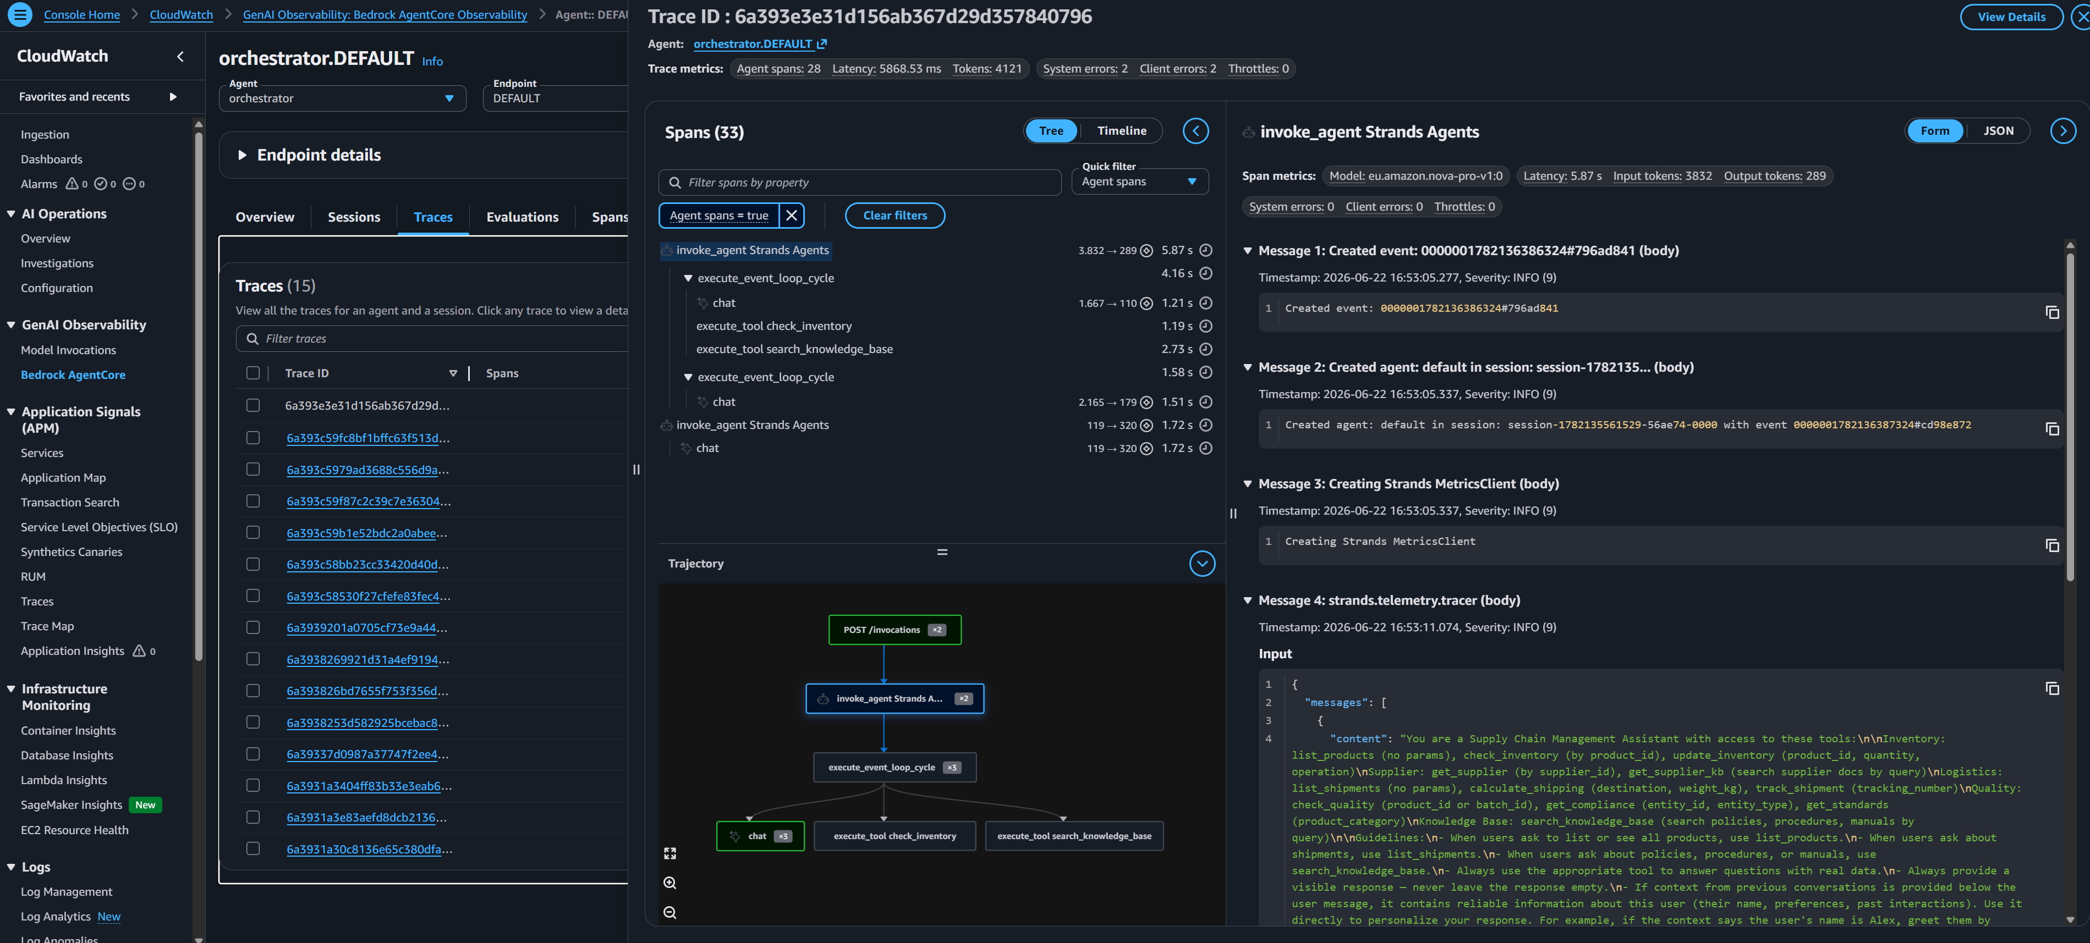This screenshot has width=2090, height=943.
Task: Click the previous arrow button beside Timeline
Action: [1195, 130]
